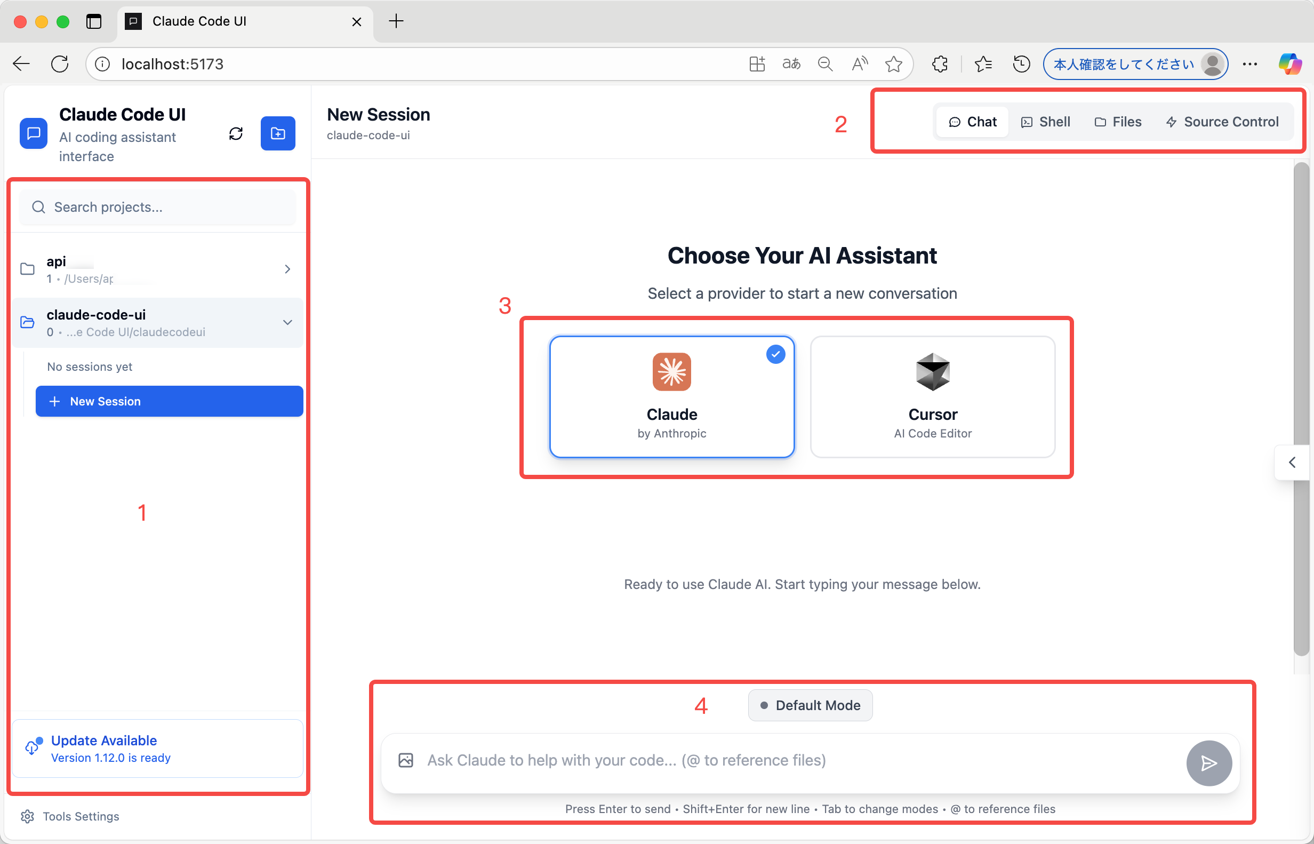Open the browser history clock icon
Screen dimensions: 1314x844
click(1021, 64)
